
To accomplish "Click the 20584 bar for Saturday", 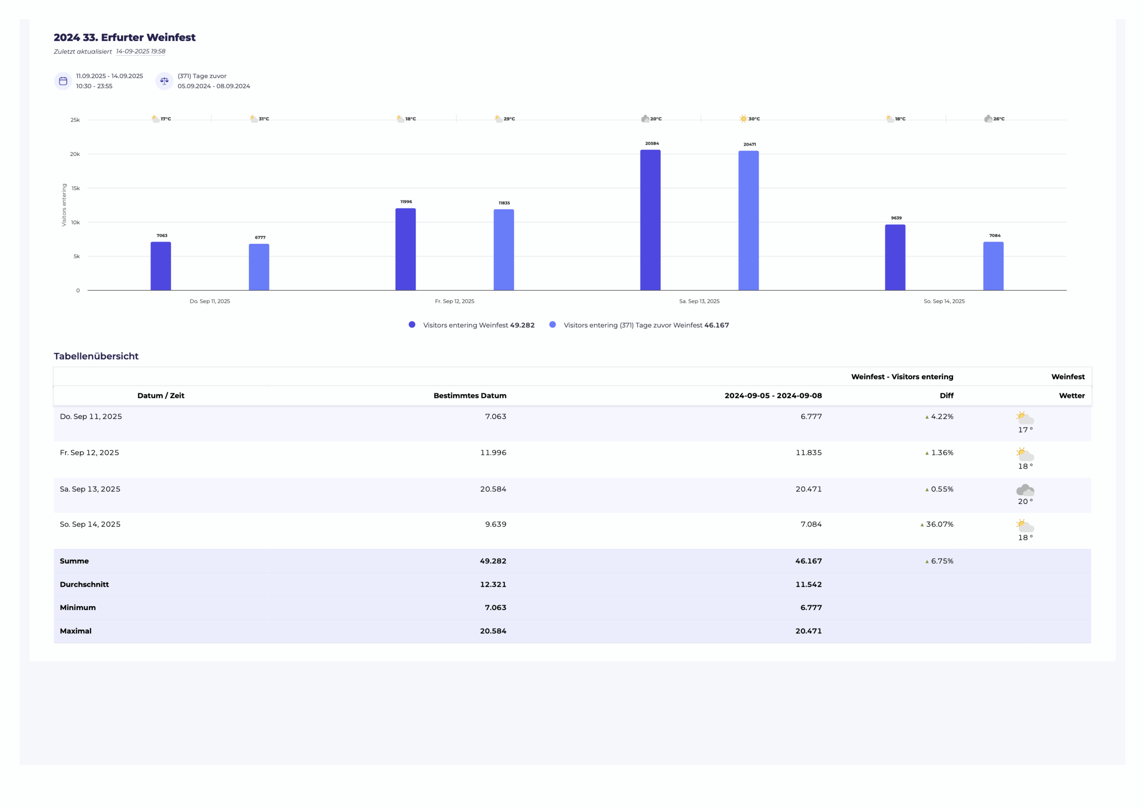I will 650,220.
